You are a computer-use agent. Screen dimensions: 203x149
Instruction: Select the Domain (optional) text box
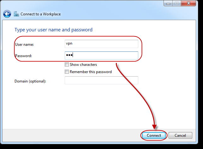pos(101,80)
